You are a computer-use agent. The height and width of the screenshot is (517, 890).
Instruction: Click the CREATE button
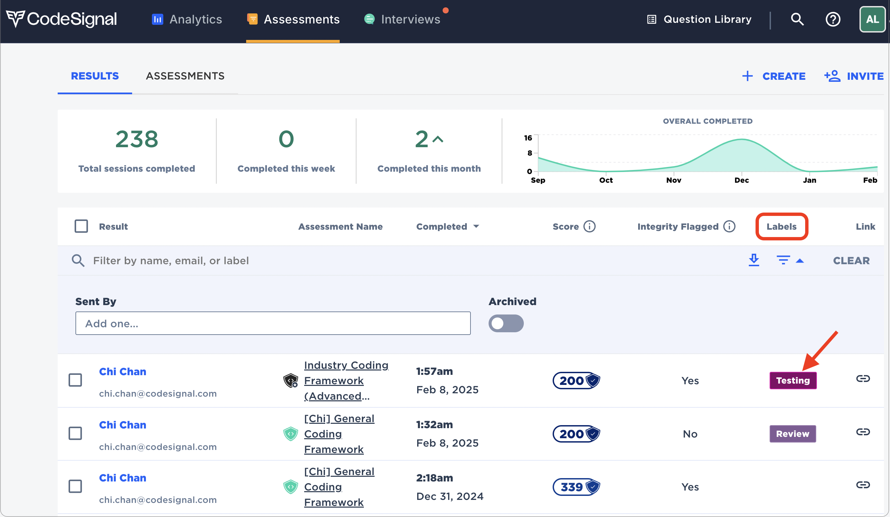click(x=773, y=76)
